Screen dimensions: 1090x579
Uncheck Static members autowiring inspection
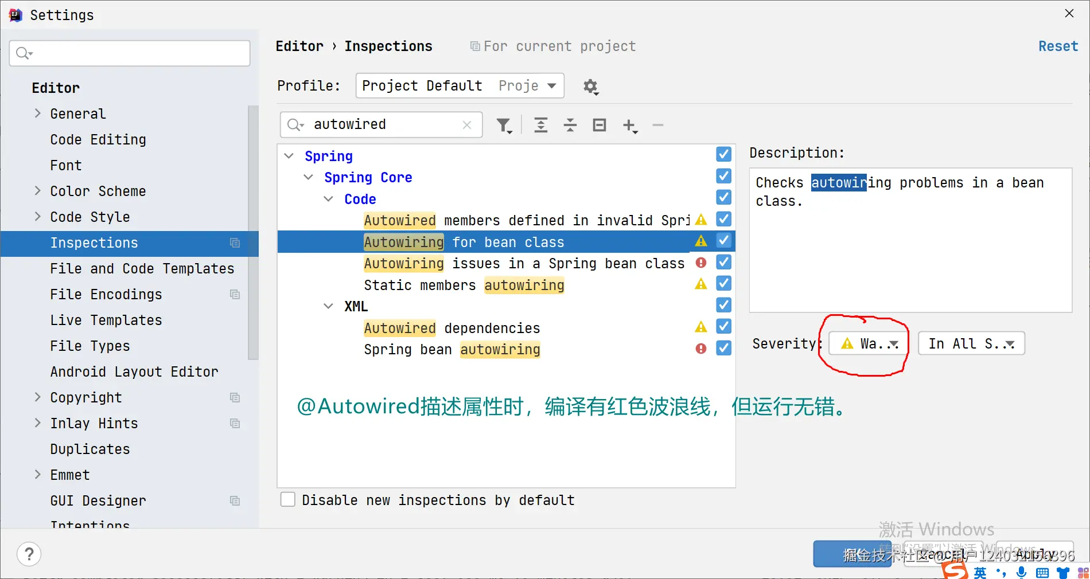pos(724,283)
